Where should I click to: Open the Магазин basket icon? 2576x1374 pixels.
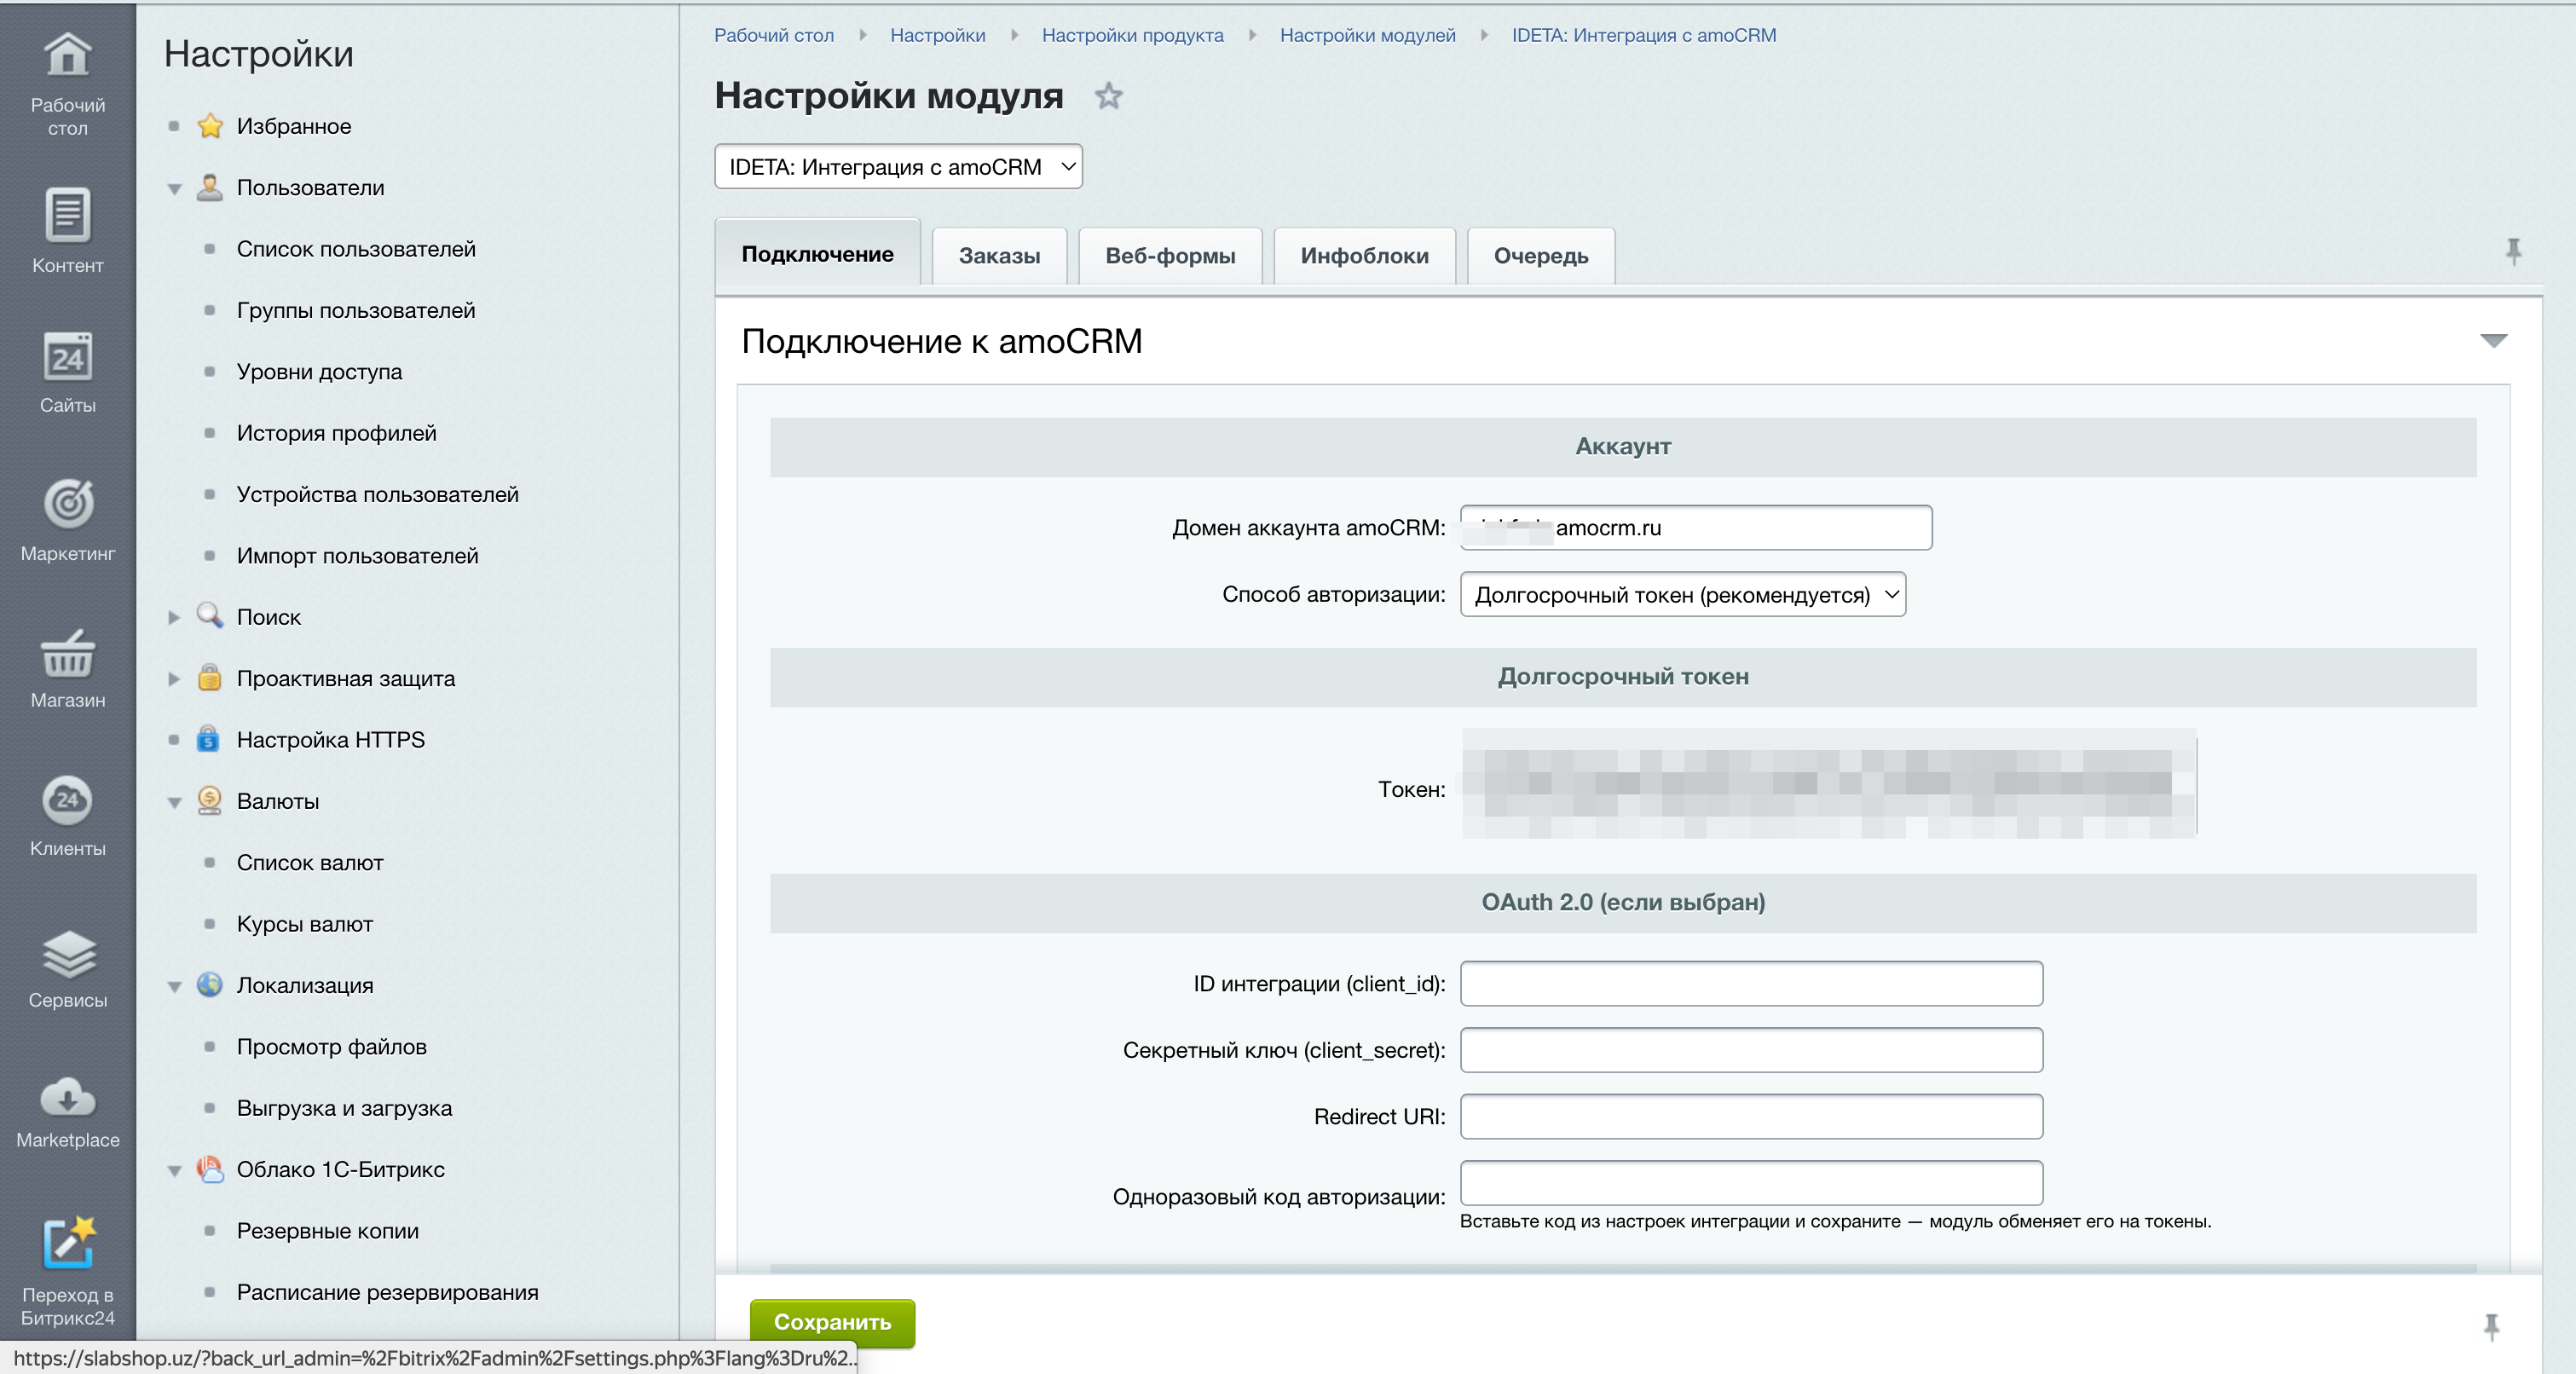67,653
